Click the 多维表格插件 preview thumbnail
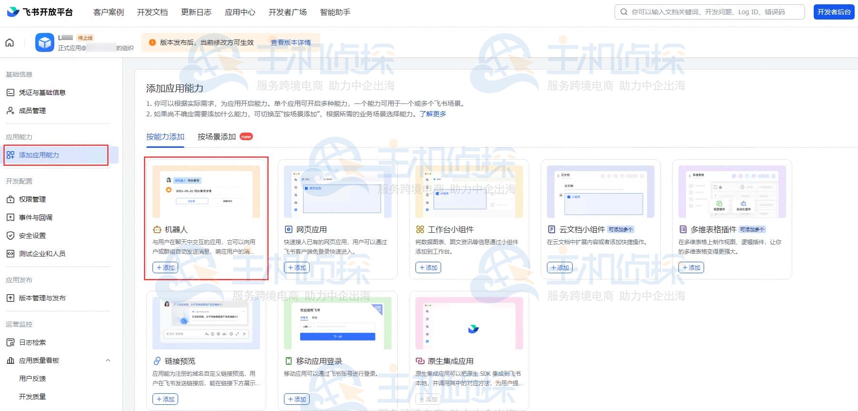858x411 pixels. pos(732,192)
